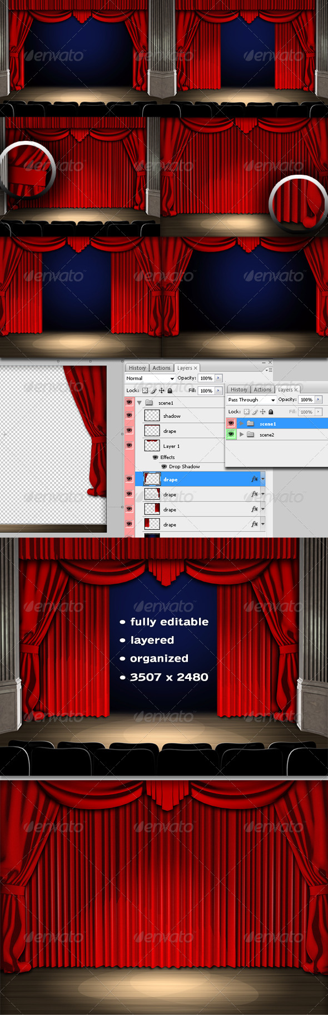Toggle visibility of the shadow layer
Viewport: 328px width, 1015px height.
130,415
